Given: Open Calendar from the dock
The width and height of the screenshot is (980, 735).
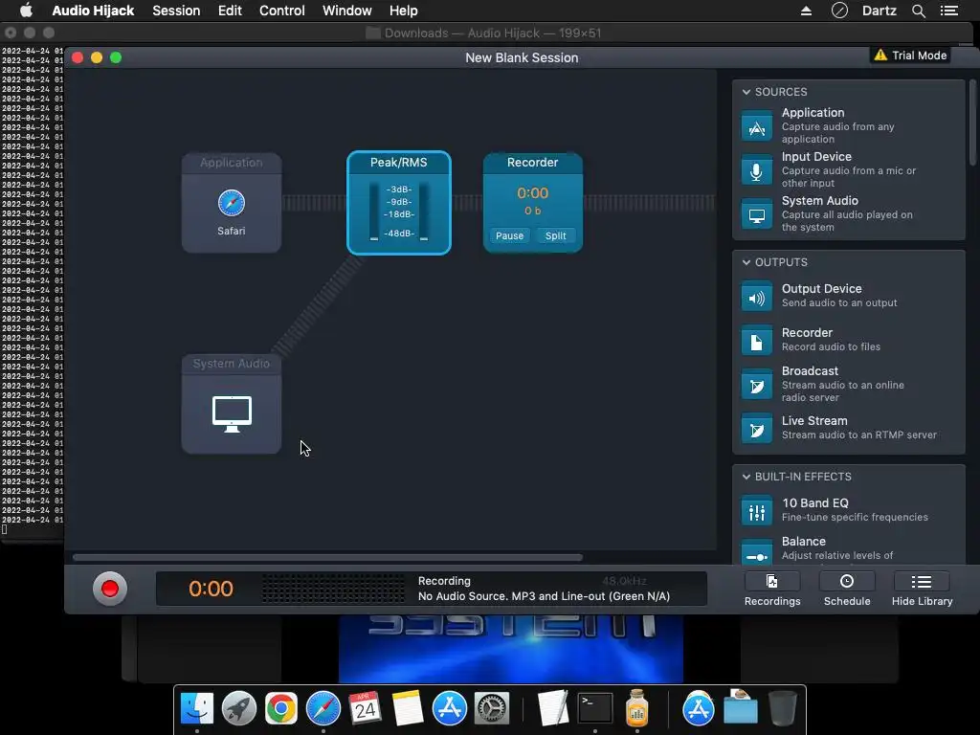Looking at the screenshot, I should (x=365, y=708).
